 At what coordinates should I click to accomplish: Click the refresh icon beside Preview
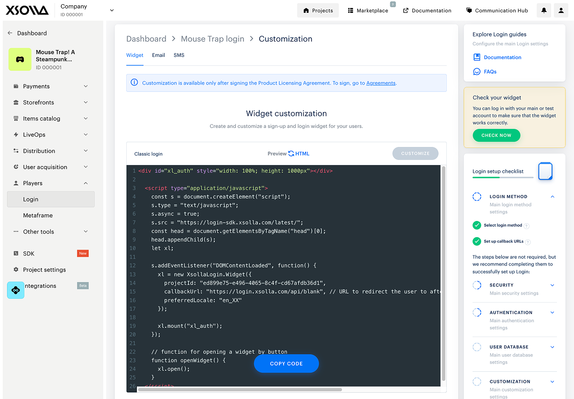click(x=291, y=154)
